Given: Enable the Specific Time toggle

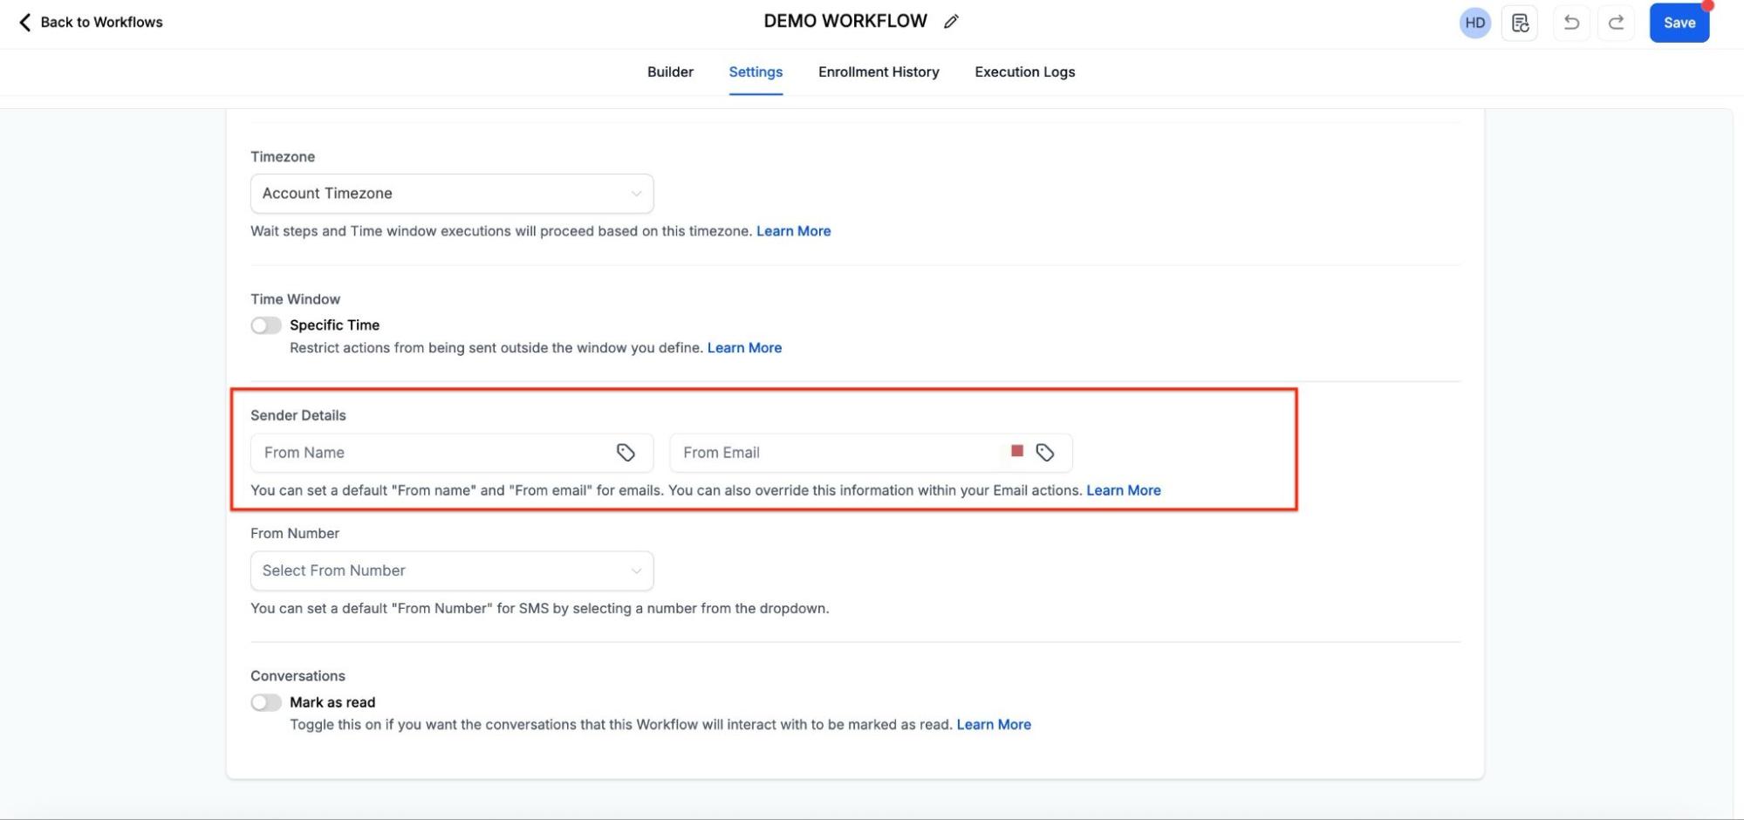Looking at the screenshot, I should click(266, 325).
